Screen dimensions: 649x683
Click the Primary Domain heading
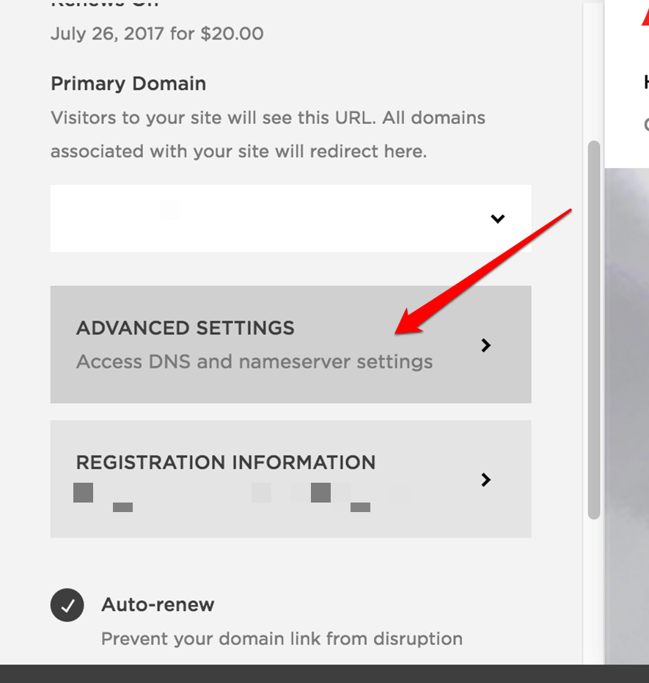pos(128,83)
